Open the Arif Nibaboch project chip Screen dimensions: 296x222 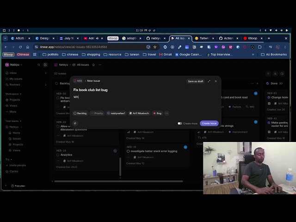point(139,113)
